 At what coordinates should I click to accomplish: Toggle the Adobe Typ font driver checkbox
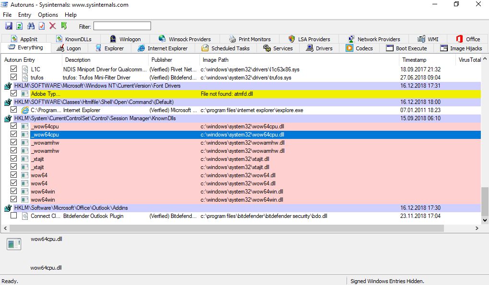pos(14,93)
